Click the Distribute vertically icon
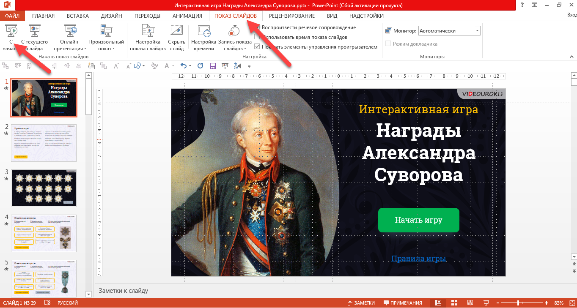The image size is (577, 308). (x=79, y=66)
